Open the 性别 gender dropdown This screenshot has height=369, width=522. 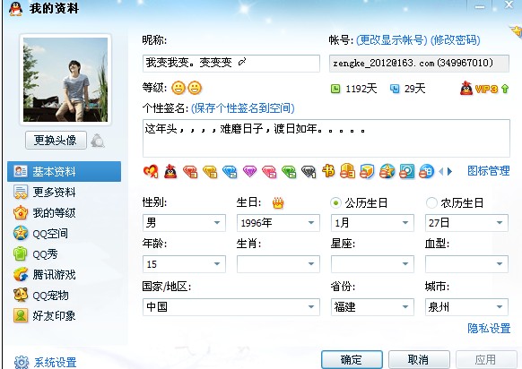pyautogui.click(x=184, y=223)
